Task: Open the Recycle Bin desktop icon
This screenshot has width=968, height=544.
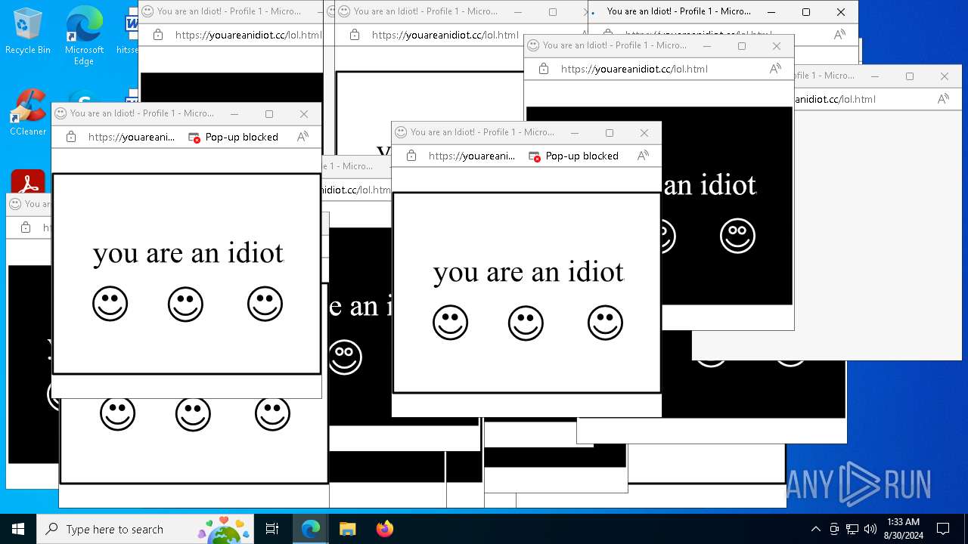Action: pos(28,32)
